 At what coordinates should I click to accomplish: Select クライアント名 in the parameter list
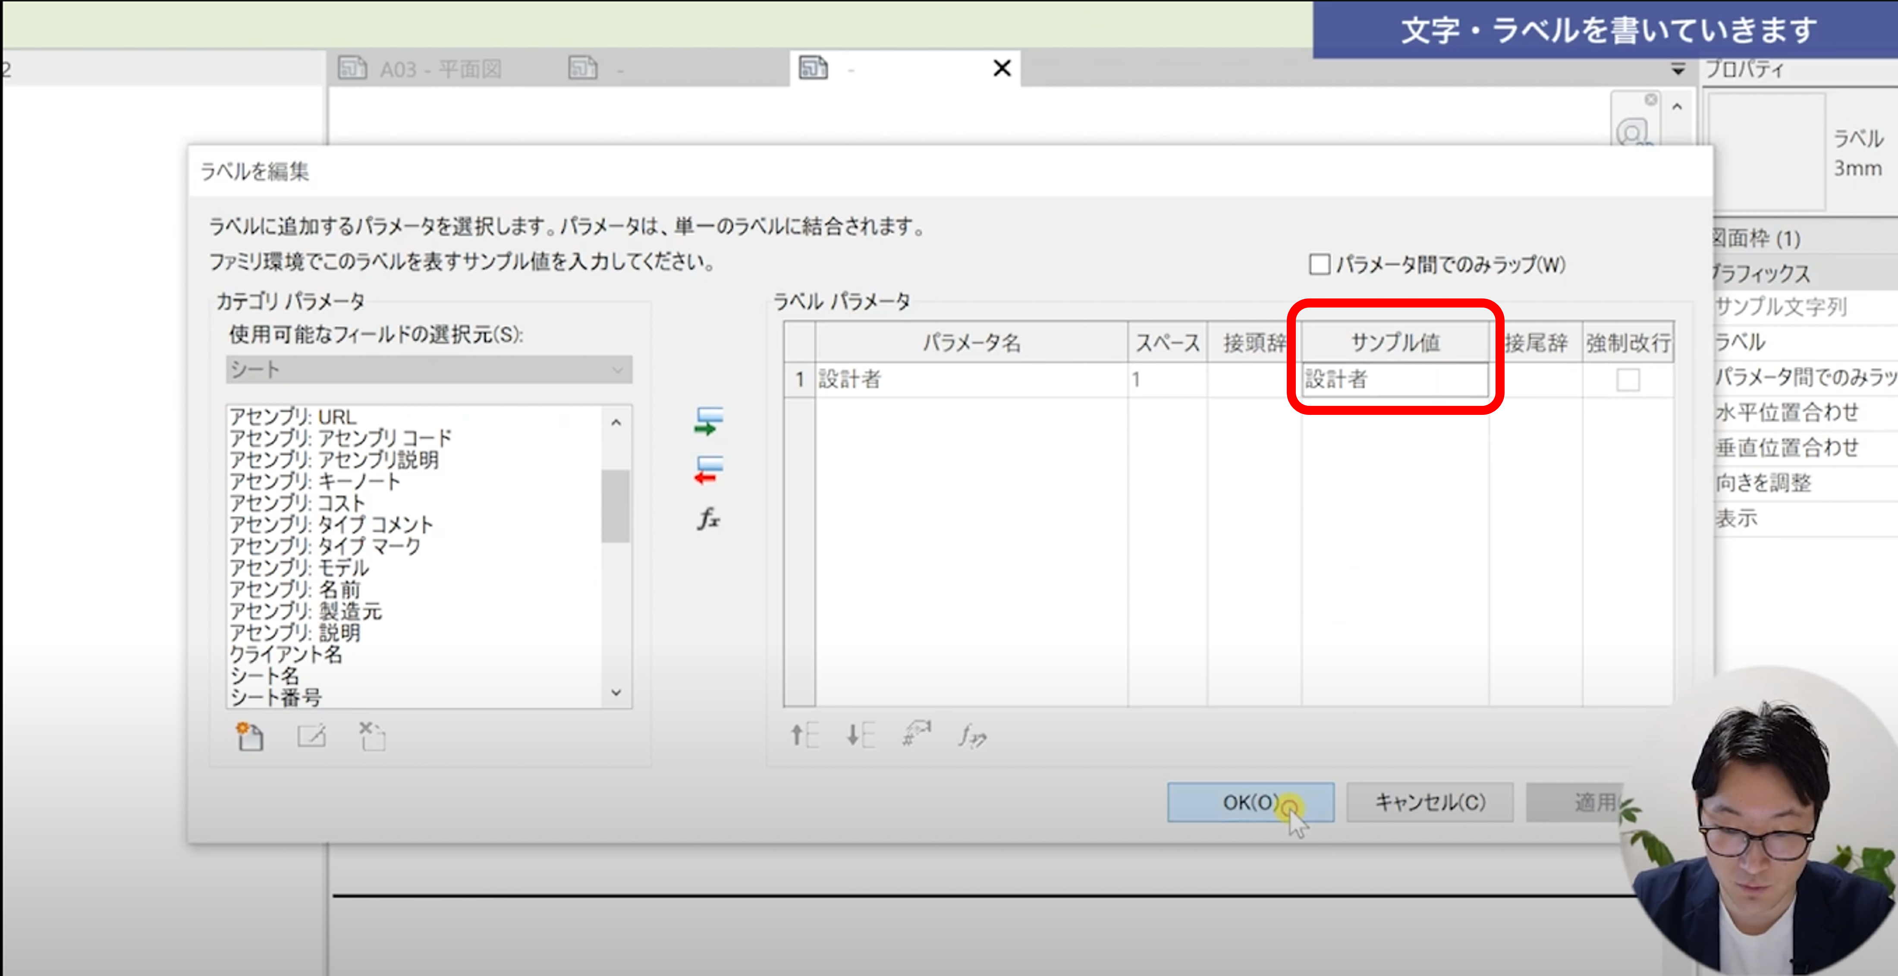coord(286,654)
